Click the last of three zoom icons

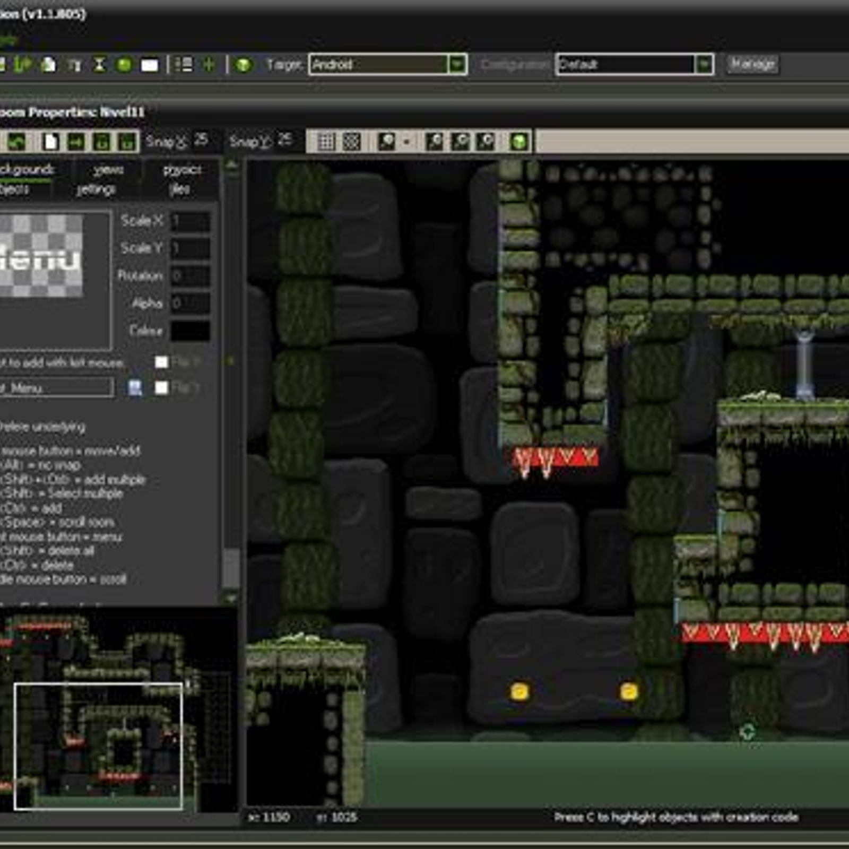(x=486, y=142)
